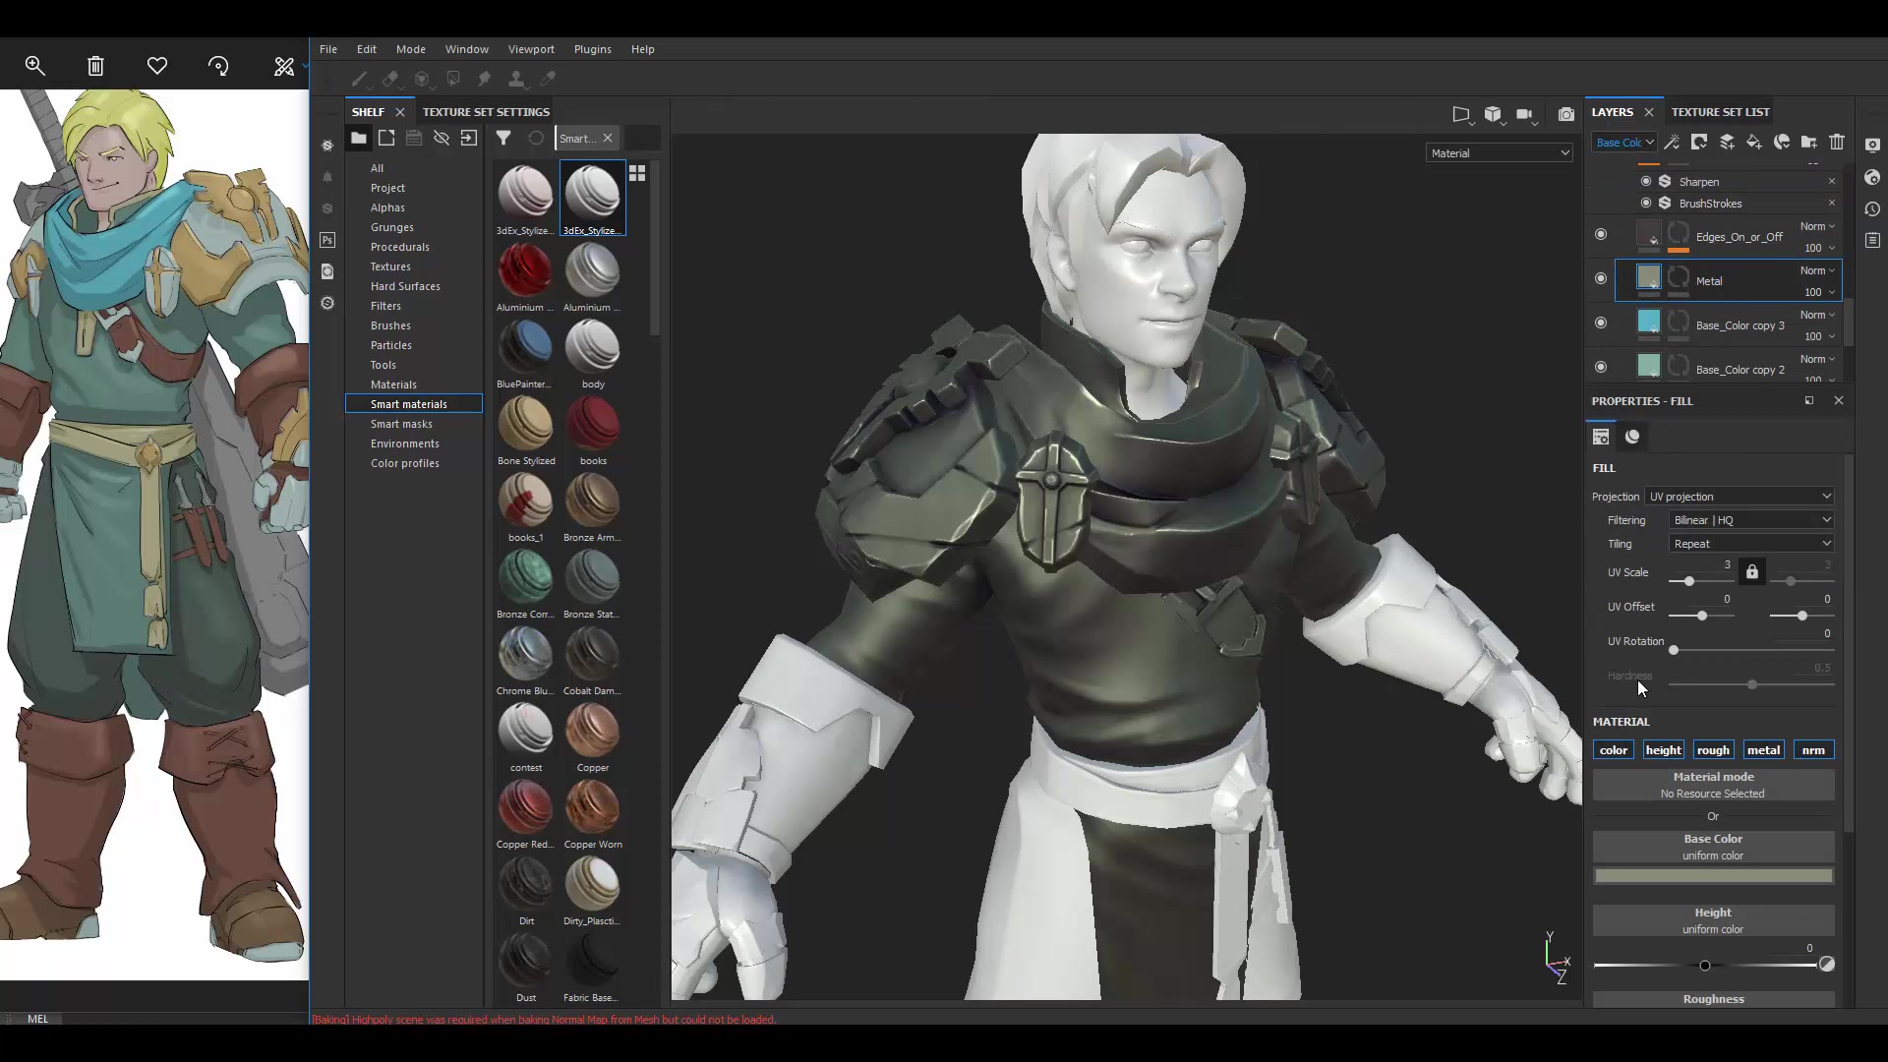Select the Material Picker eyedropper tool
Viewport: 1888px width, 1062px height.
pos(548,79)
